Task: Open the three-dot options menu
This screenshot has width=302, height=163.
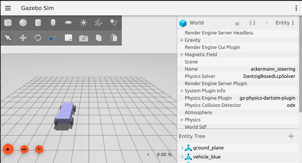Action: point(296,8)
